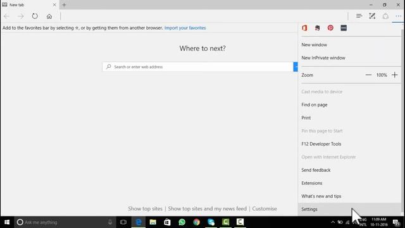Select New window from the menu
The width and height of the screenshot is (405, 228).
350,45
